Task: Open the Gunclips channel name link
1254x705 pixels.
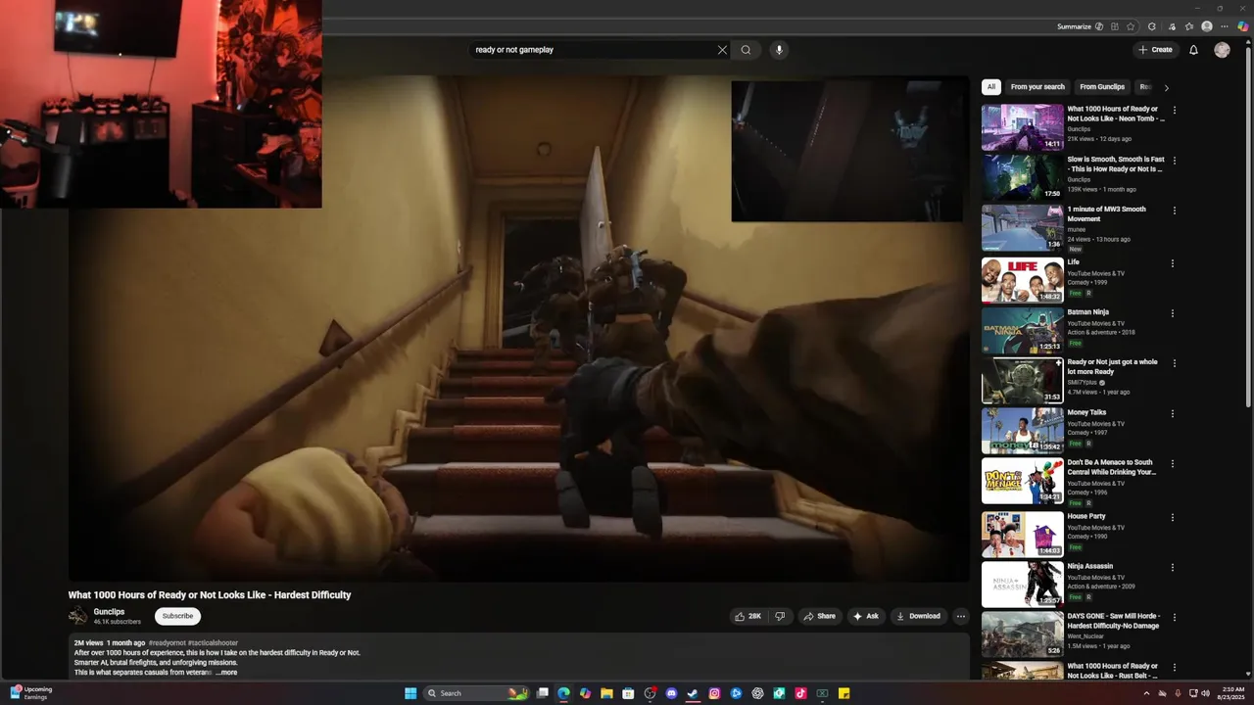Action: (x=109, y=612)
